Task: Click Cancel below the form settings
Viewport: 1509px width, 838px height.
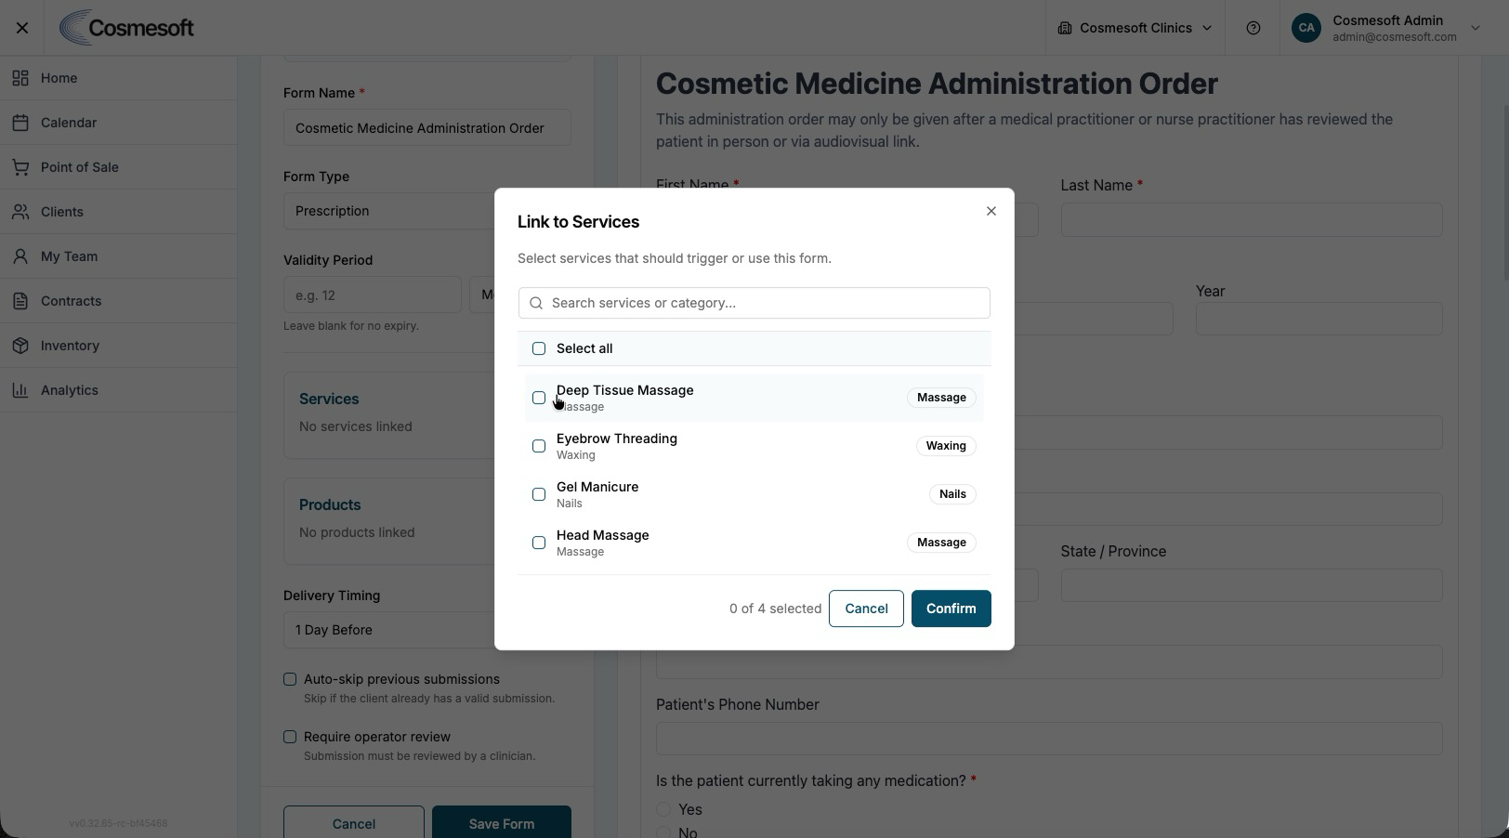Action: point(354,823)
